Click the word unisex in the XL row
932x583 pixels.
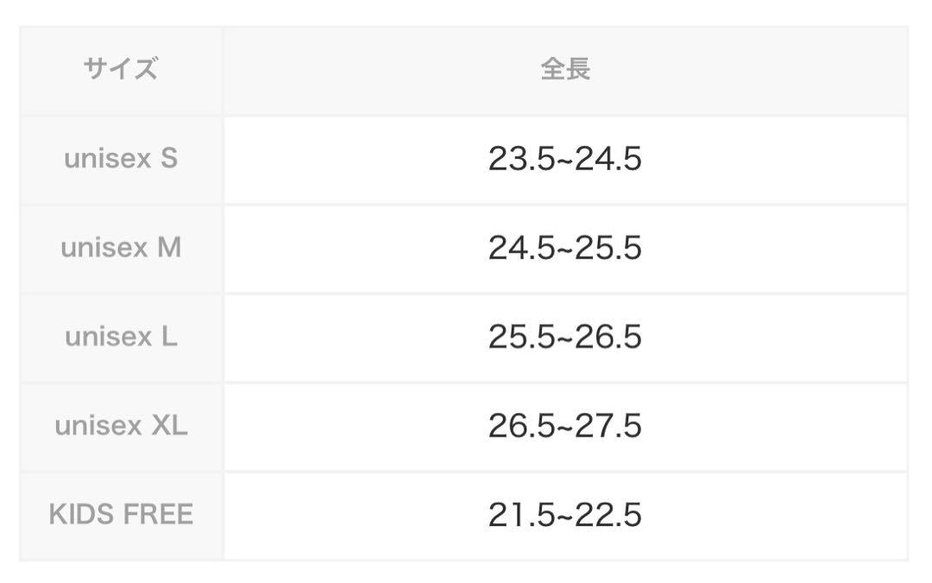98,425
